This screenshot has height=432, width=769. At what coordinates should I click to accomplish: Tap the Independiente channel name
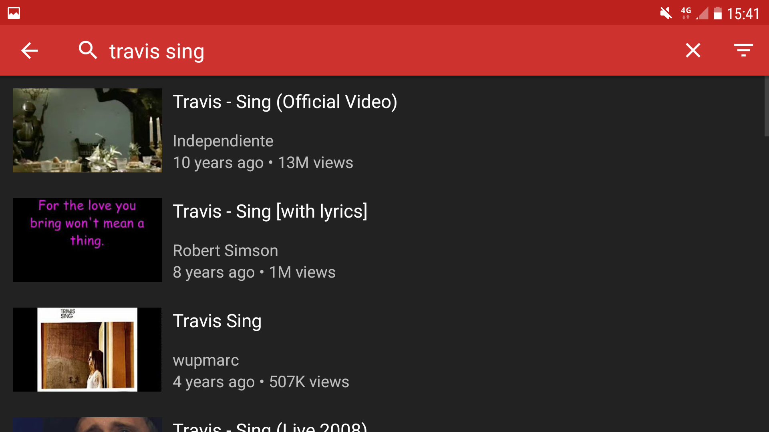(x=223, y=141)
